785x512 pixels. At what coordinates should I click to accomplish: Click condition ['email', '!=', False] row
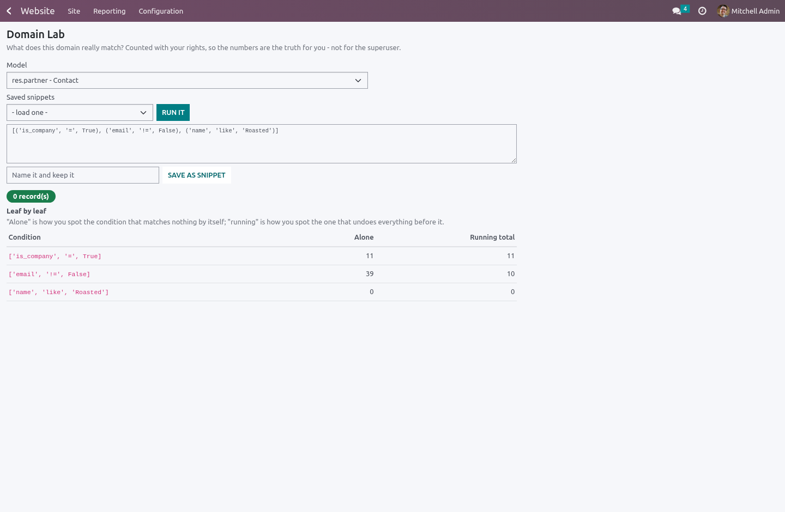[x=262, y=274]
